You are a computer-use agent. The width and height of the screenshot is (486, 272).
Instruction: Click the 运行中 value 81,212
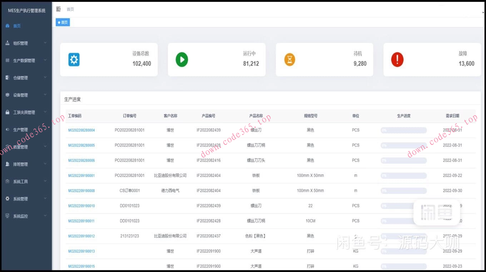pyautogui.click(x=251, y=64)
